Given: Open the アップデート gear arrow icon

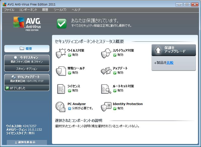Looking at the screenshot, I should [x=106, y=71].
